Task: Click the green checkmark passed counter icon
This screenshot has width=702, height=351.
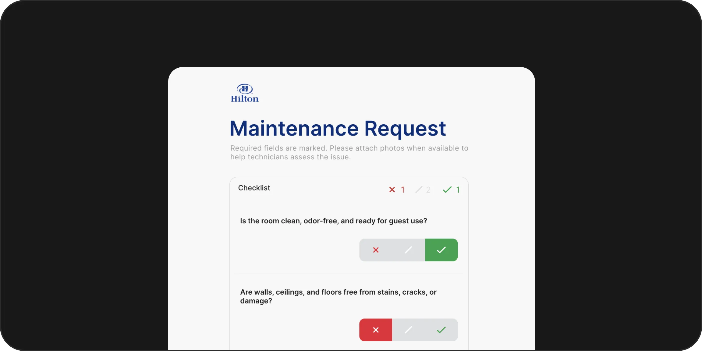Action: (x=447, y=190)
